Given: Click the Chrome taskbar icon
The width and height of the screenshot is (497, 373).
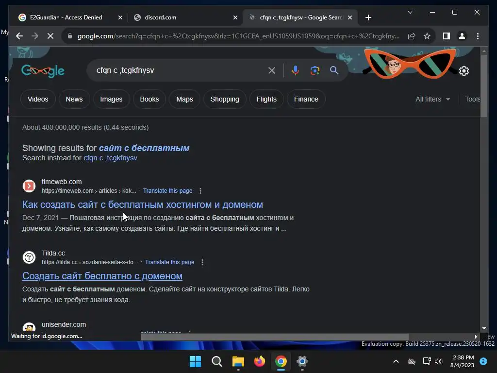Looking at the screenshot, I should pyautogui.click(x=281, y=361).
